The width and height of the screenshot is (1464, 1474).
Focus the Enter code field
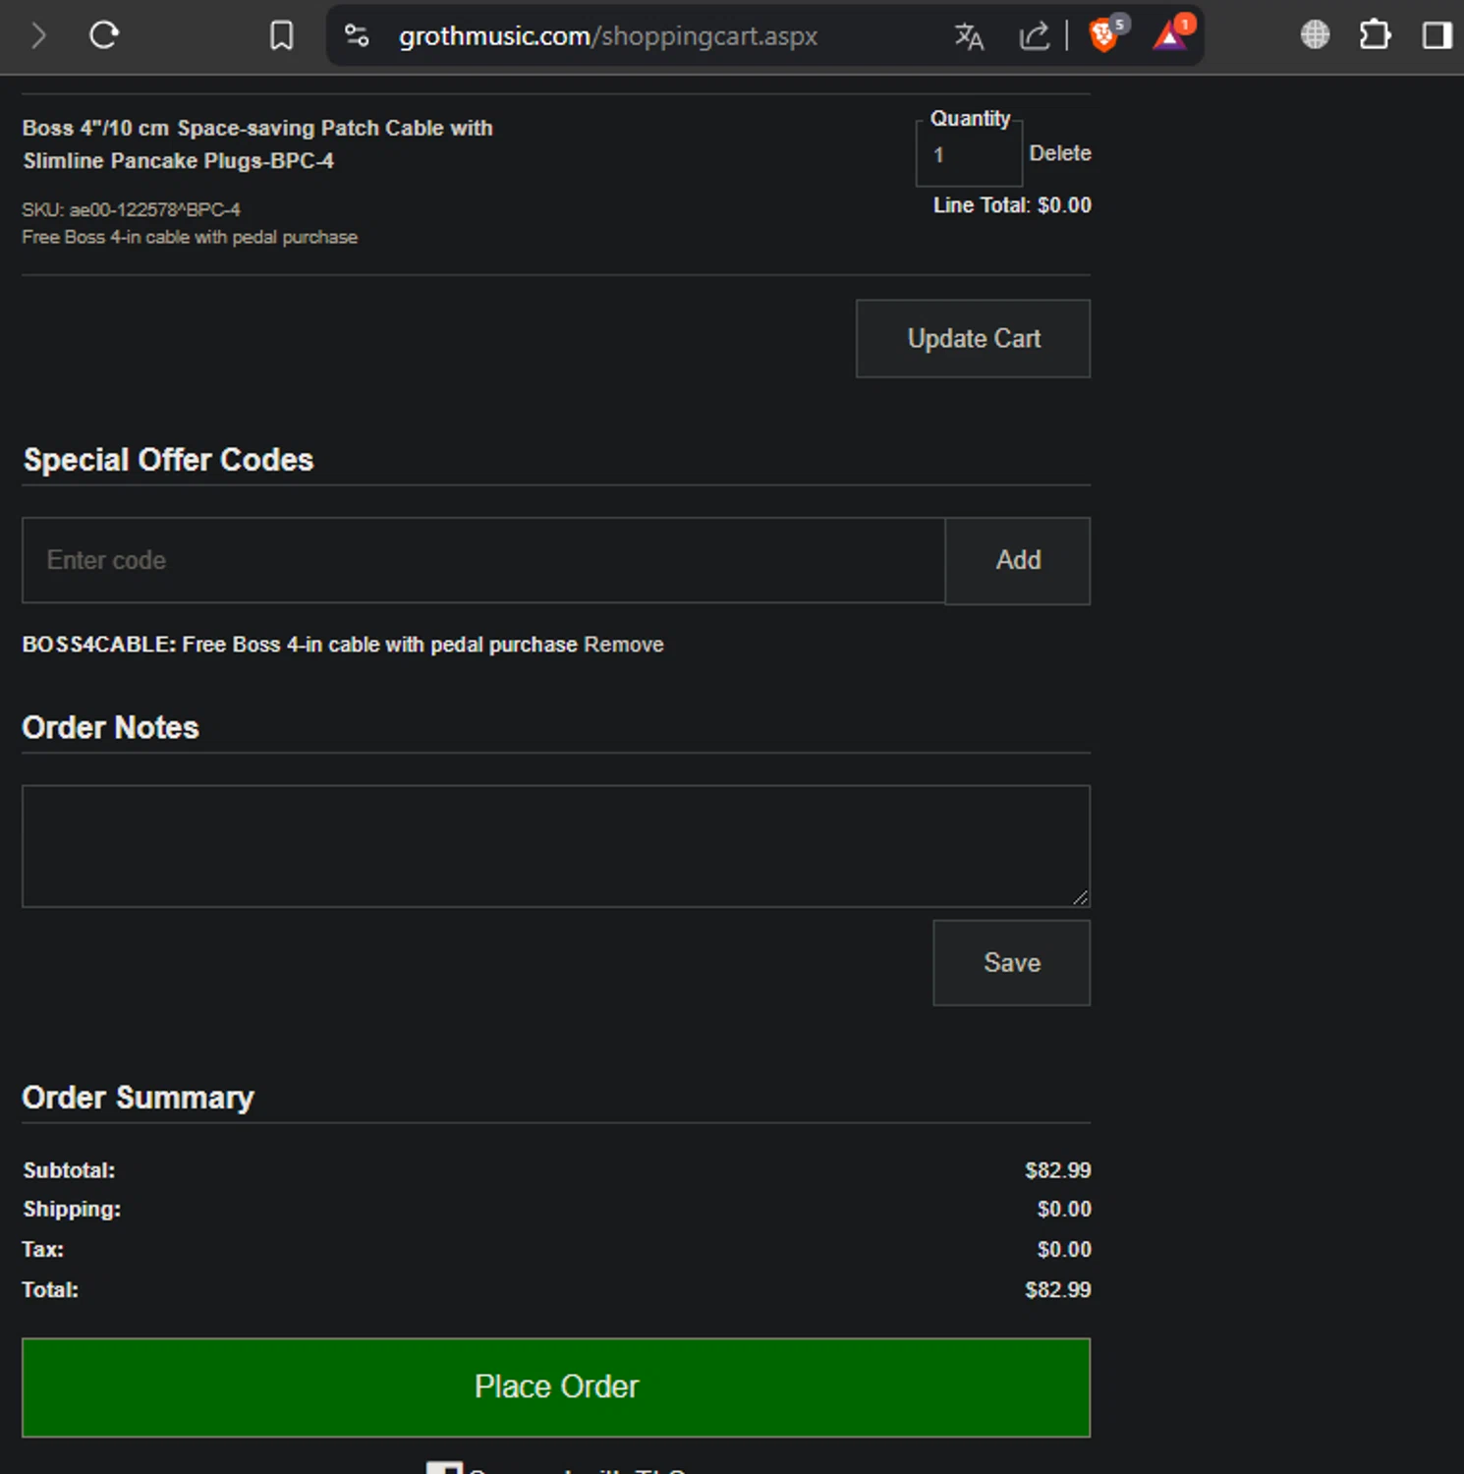click(x=483, y=560)
